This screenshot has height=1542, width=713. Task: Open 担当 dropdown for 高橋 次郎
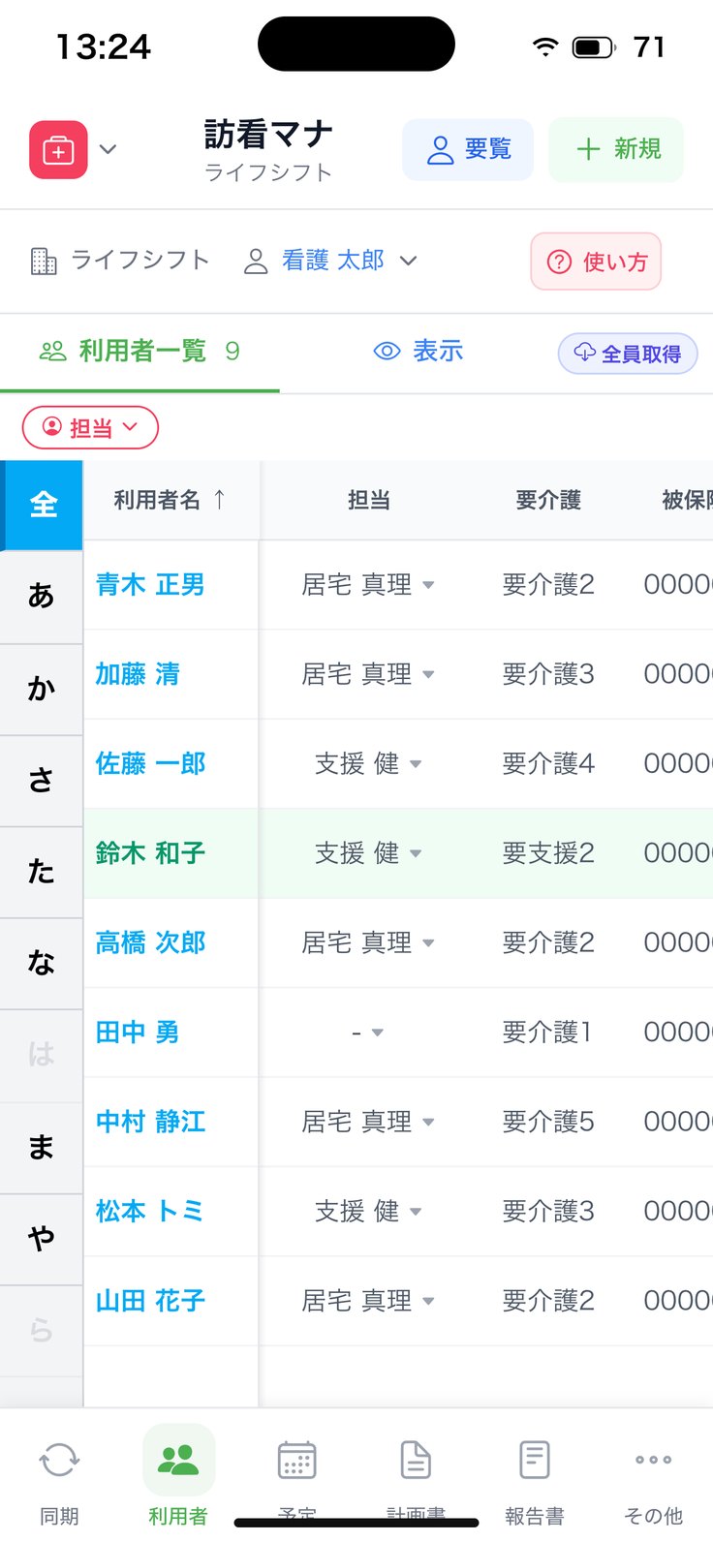pos(368,942)
